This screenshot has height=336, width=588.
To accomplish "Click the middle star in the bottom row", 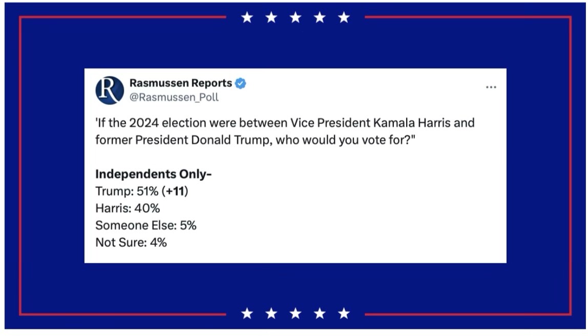I will tap(296, 313).
